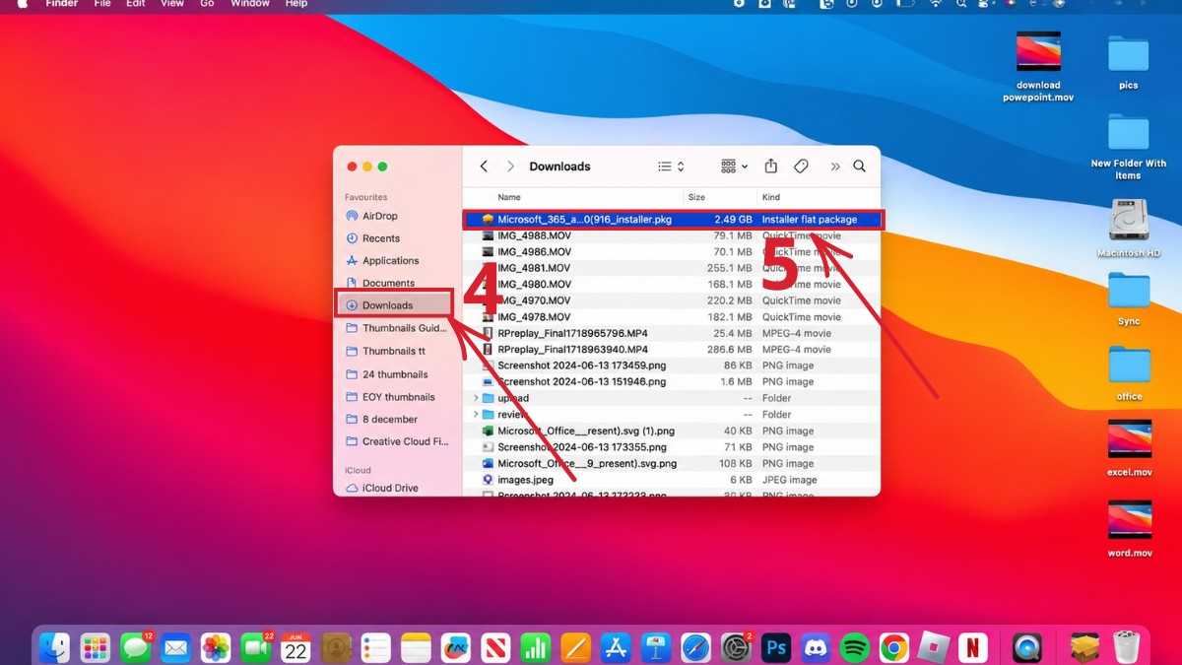Open Applications in the sidebar
The width and height of the screenshot is (1182, 665).
pyautogui.click(x=390, y=261)
